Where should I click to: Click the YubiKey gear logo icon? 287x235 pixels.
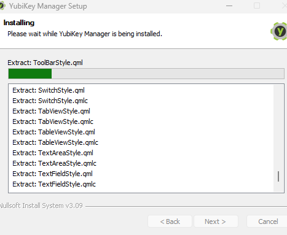[x=279, y=31]
